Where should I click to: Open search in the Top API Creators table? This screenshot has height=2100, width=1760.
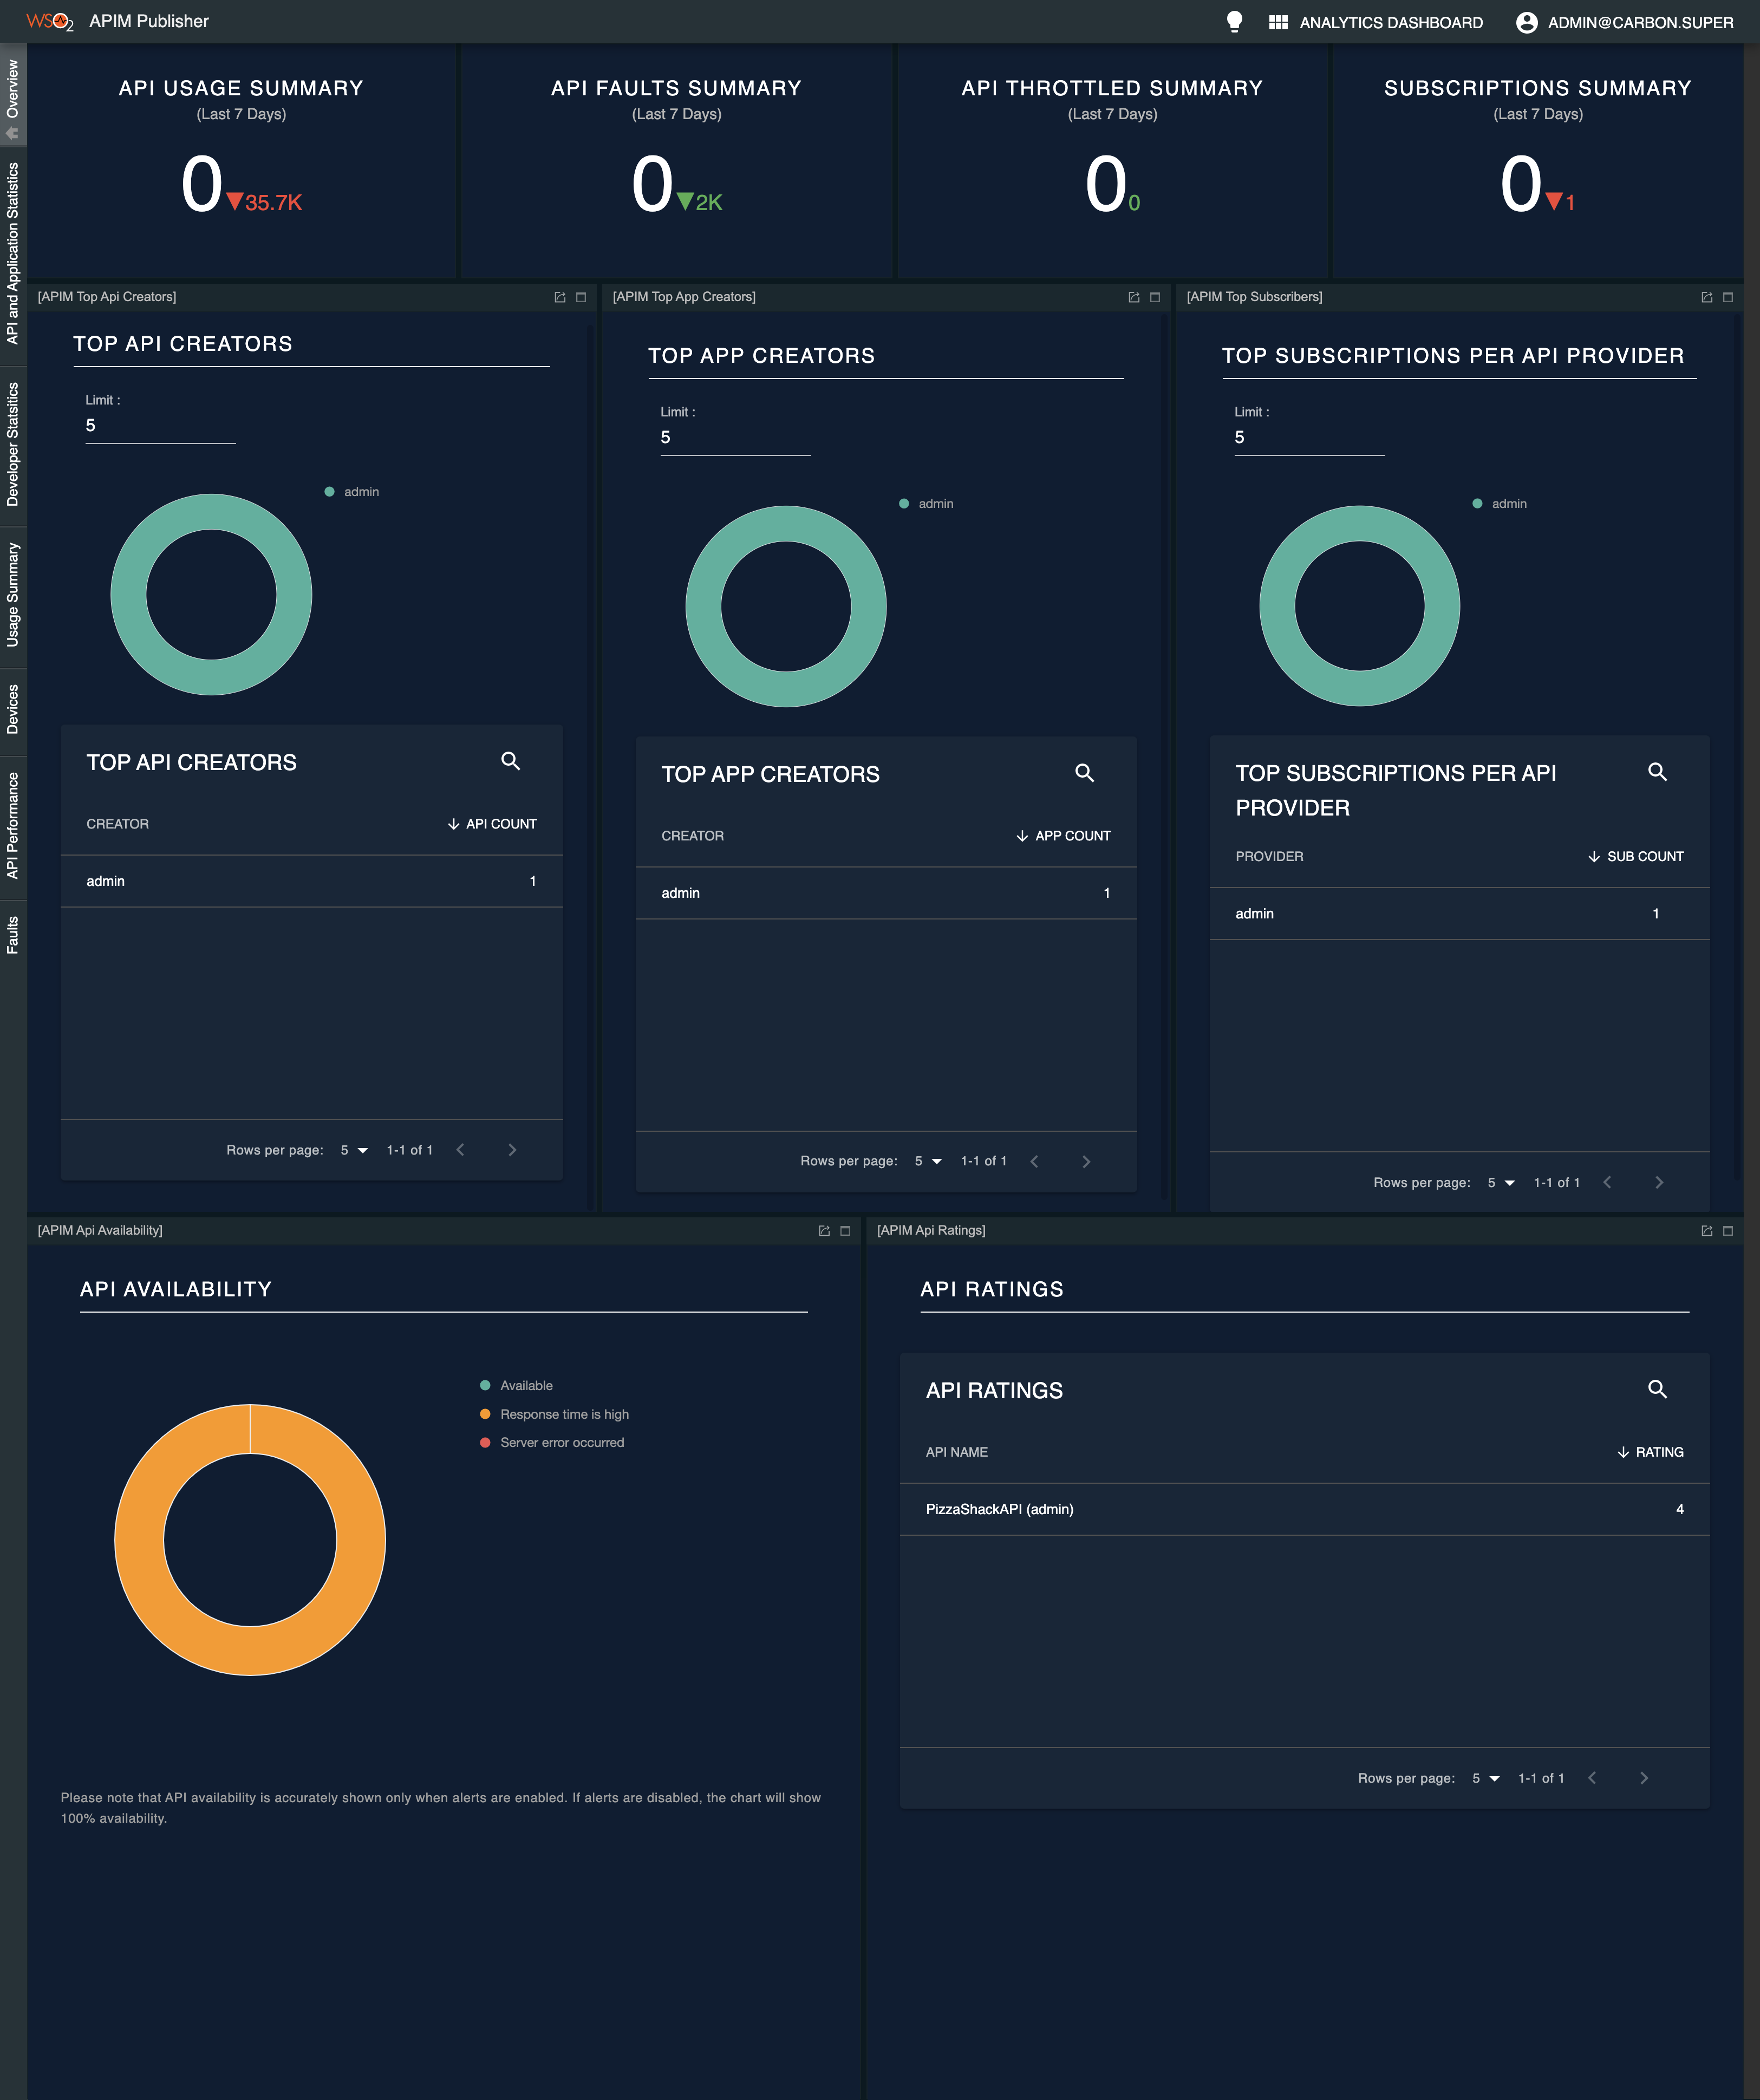coord(511,761)
